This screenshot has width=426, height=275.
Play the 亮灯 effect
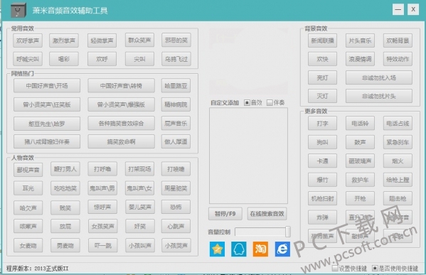pyautogui.click(x=322, y=77)
